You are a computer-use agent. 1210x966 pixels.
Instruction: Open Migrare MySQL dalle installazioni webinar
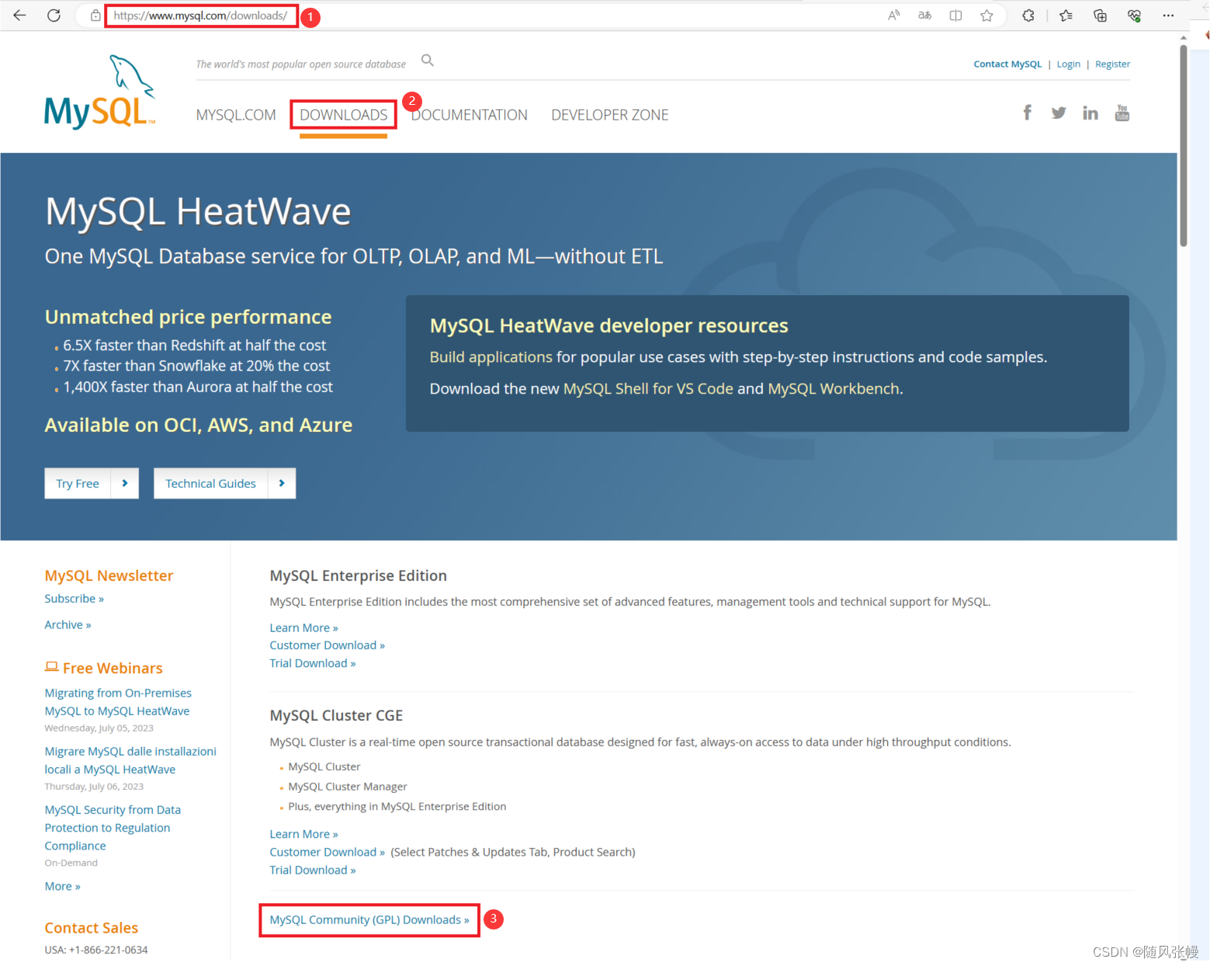pyautogui.click(x=130, y=760)
